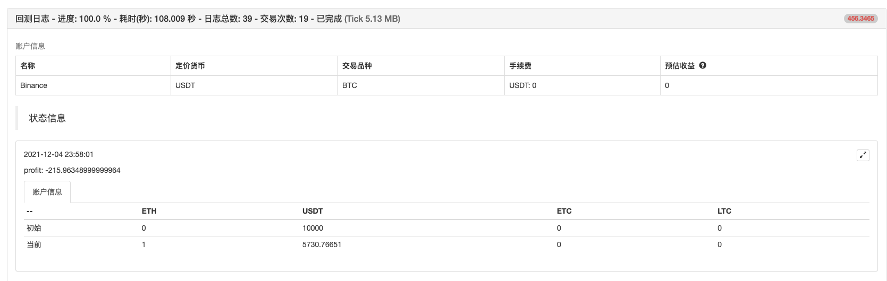Click the 名称 column header

click(x=28, y=66)
